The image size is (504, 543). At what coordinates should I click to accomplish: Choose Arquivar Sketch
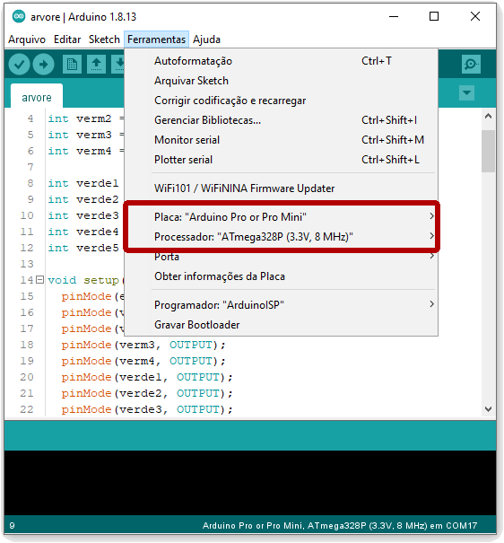click(x=281, y=81)
